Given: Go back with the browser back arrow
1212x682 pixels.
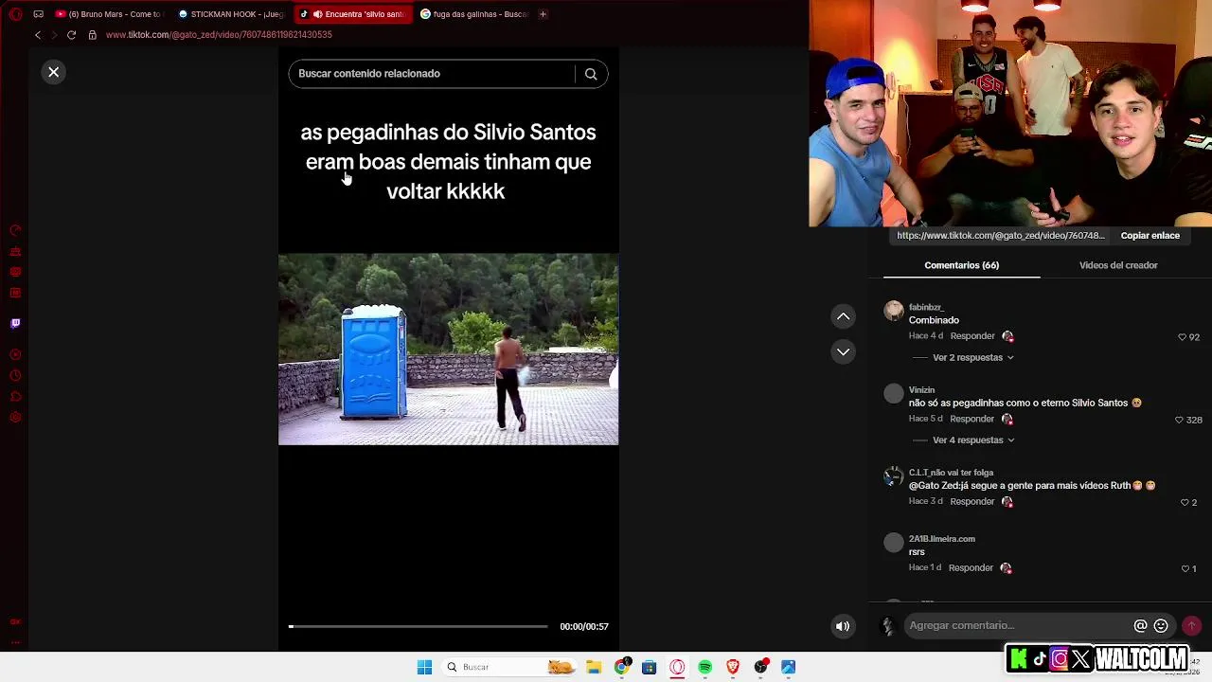Looking at the screenshot, I should coord(38,35).
